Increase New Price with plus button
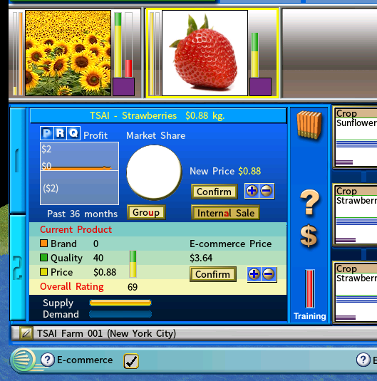The width and height of the screenshot is (377, 381). tap(252, 191)
